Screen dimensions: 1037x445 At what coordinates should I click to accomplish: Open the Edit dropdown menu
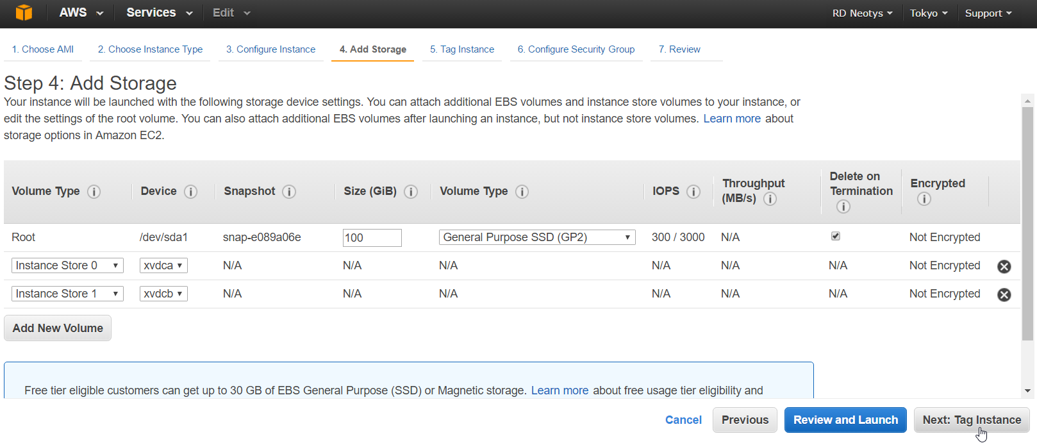[231, 13]
